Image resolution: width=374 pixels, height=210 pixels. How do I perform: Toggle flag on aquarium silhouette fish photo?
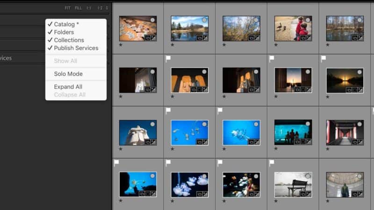pyautogui.click(x=116, y=163)
